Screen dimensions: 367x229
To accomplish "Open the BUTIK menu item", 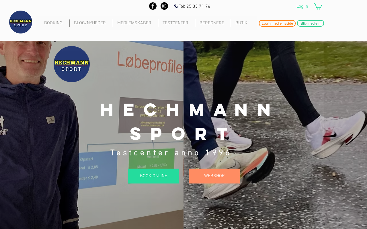I will [x=241, y=23].
